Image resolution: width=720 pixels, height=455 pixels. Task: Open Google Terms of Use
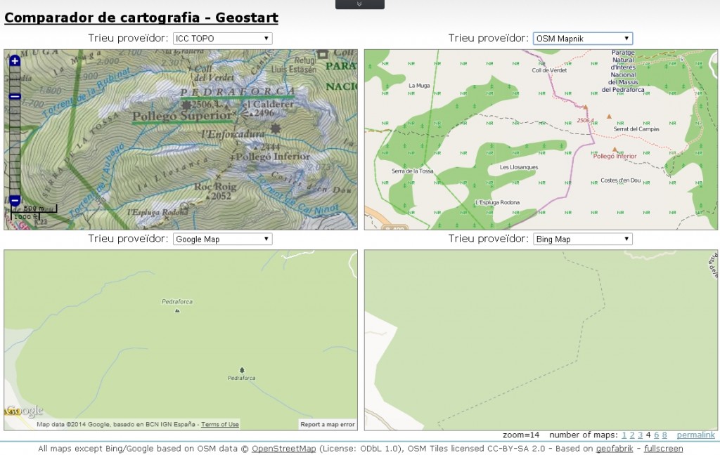[220, 424]
